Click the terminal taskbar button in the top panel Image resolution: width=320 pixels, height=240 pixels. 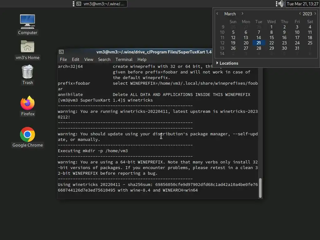point(101,4)
